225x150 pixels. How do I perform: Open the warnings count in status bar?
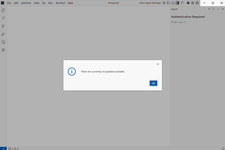[x=16, y=149]
